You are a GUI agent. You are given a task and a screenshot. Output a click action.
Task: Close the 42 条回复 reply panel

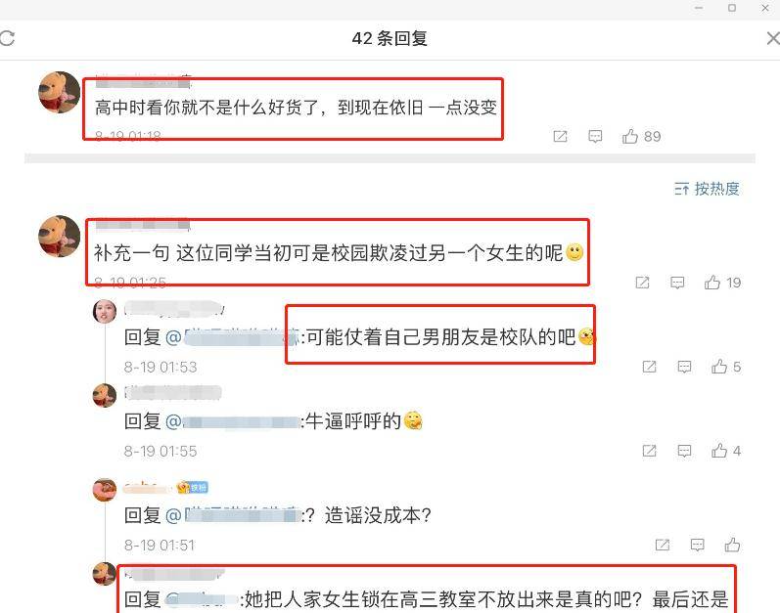(x=773, y=38)
